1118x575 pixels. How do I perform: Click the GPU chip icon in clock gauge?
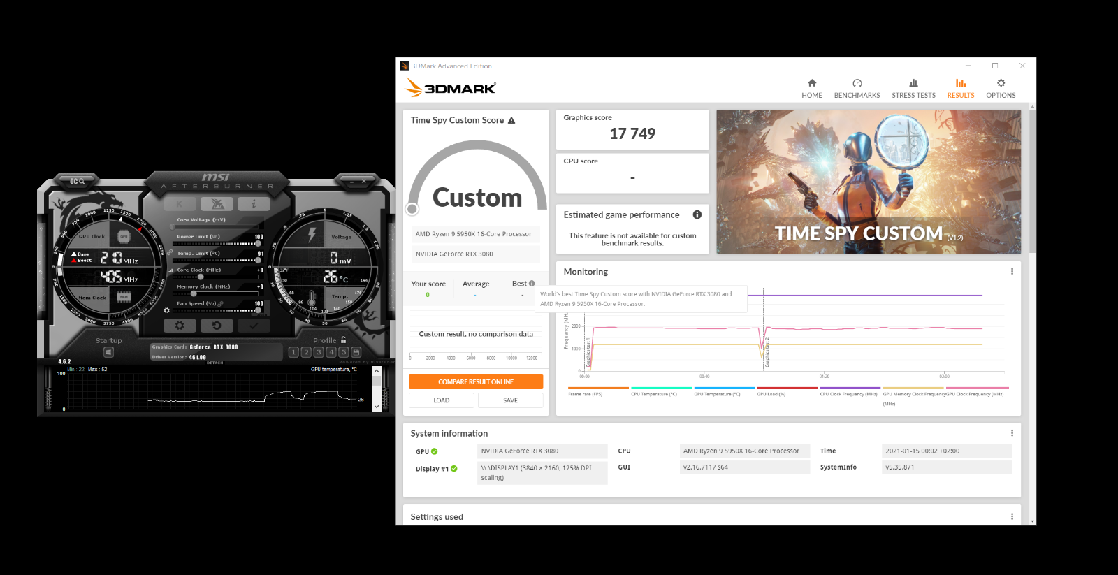(x=124, y=236)
